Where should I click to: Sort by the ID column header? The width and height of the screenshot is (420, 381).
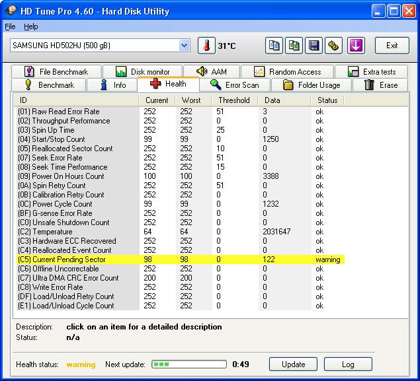click(76, 100)
